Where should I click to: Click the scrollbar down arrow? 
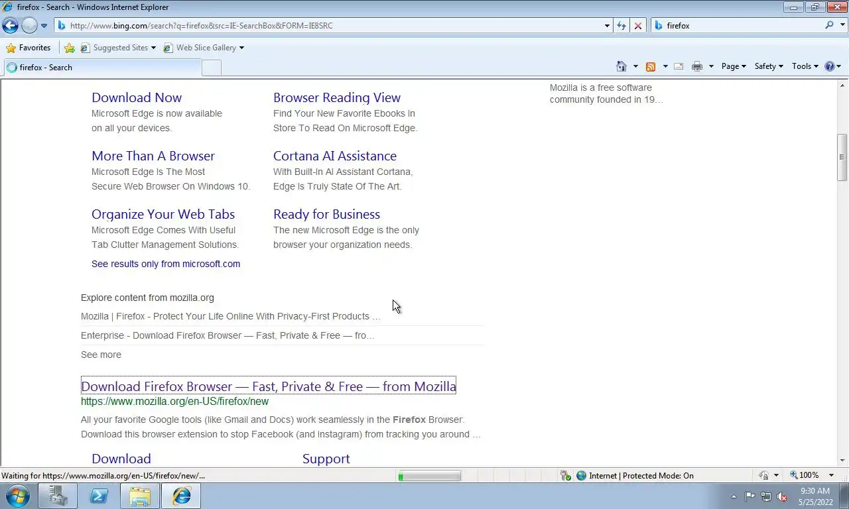pos(842,461)
